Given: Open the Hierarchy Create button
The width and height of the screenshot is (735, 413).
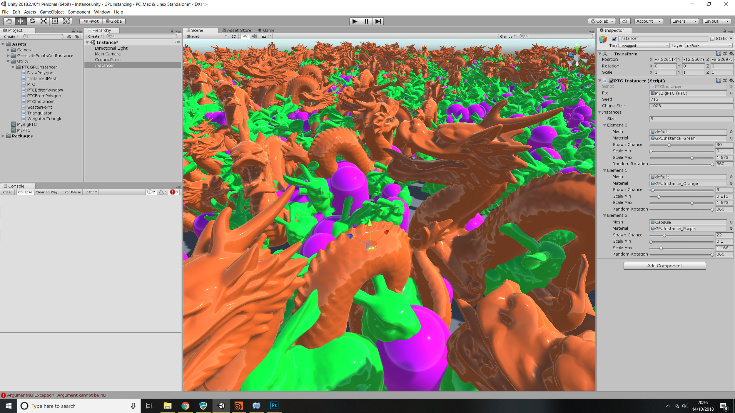Looking at the screenshot, I should (x=95, y=36).
